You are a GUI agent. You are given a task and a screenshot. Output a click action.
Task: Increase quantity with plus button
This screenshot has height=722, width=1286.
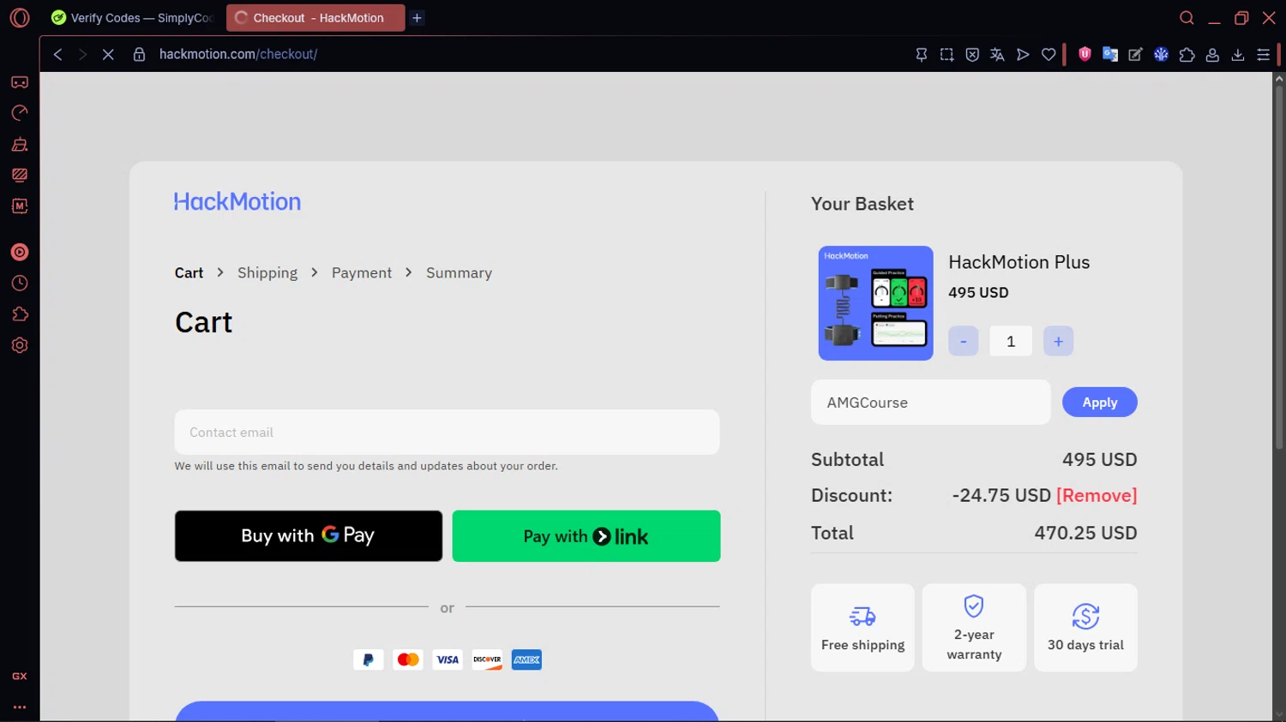(1058, 341)
